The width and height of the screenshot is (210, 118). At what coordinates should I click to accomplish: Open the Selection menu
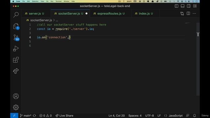point(35,1)
